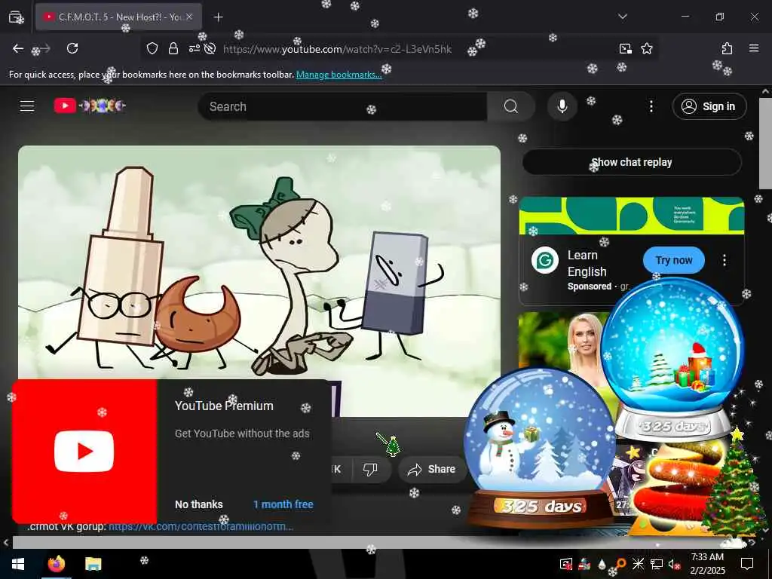Image resolution: width=772 pixels, height=579 pixels.
Task: Open the network tray icon
Action: 657,564
